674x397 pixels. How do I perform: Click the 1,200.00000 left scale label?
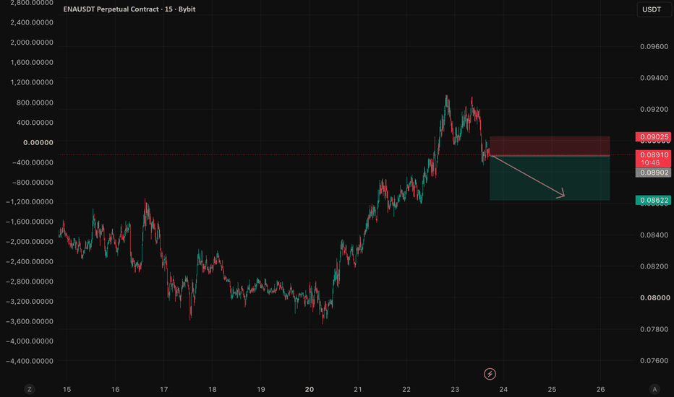pyautogui.click(x=32, y=82)
